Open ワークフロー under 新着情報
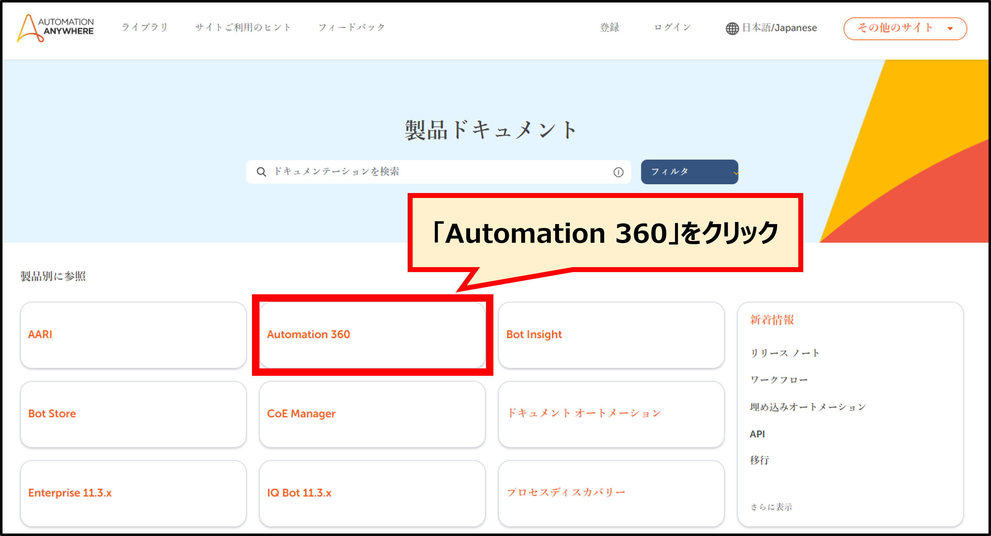 [x=779, y=380]
